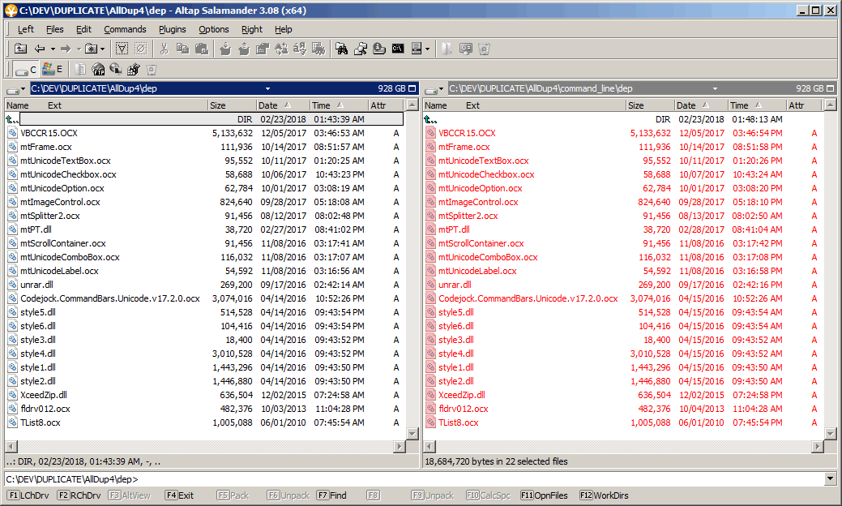842x506 pixels.
Task: Sort right panel by Date column
Action: pos(700,105)
